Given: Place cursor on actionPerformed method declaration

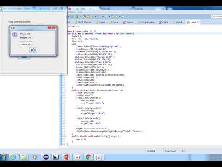Looking at the screenshot, I should click(x=97, y=90).
